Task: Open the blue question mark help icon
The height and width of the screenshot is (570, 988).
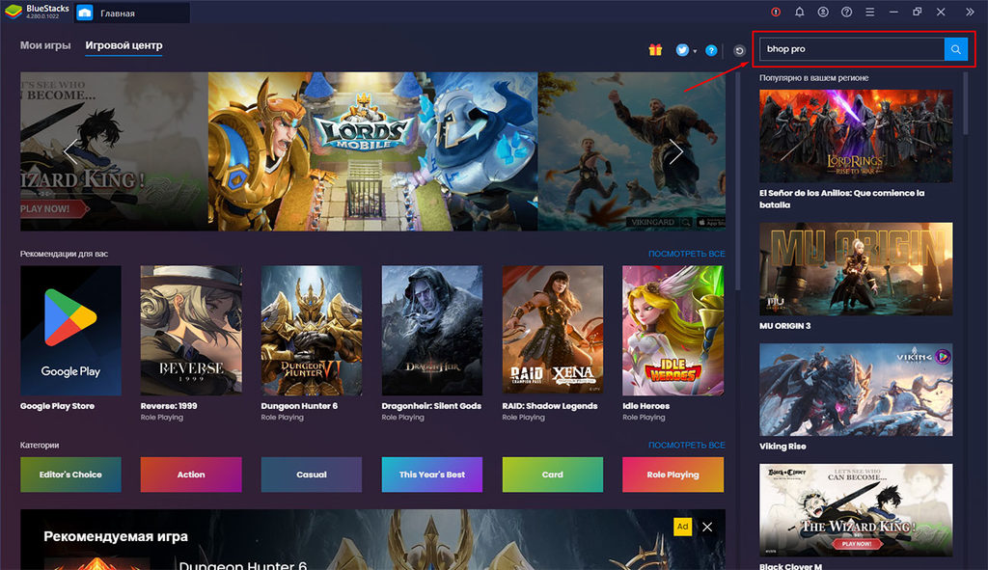Action: click(711, 50)
